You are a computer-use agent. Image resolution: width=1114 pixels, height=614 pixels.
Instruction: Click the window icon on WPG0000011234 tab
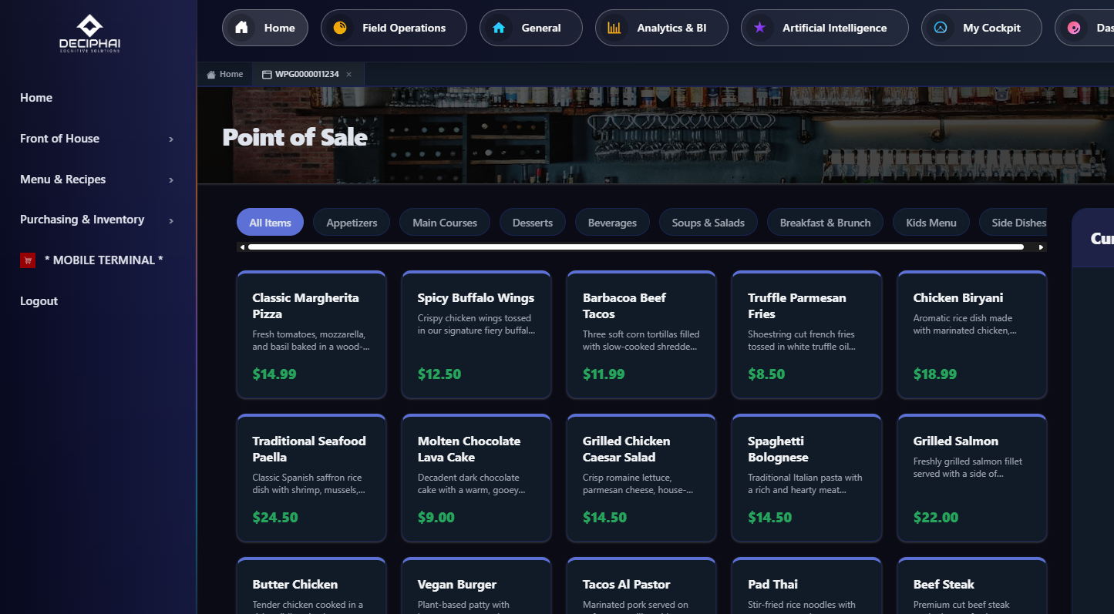[x=267, y=75]
